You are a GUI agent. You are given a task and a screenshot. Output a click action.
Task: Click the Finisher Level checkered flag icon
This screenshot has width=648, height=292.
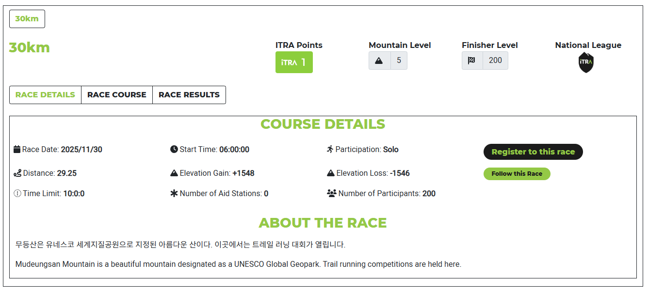click(472, 61)
